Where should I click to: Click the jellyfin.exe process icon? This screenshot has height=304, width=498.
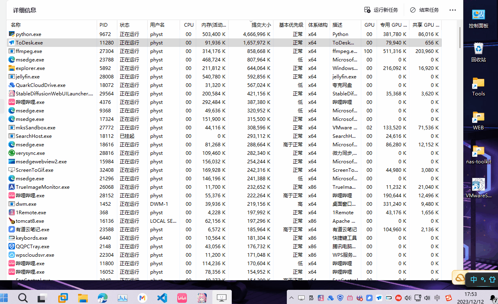click(x=12, y=77)
